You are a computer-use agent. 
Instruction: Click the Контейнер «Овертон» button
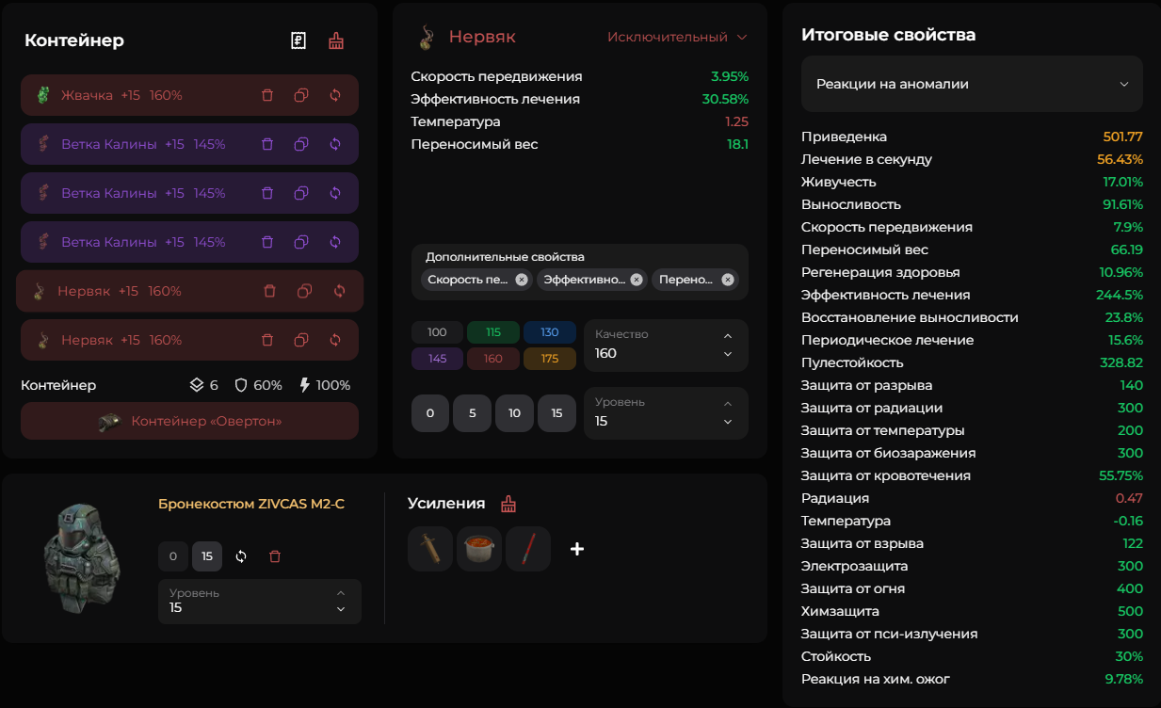coord(189,421)
